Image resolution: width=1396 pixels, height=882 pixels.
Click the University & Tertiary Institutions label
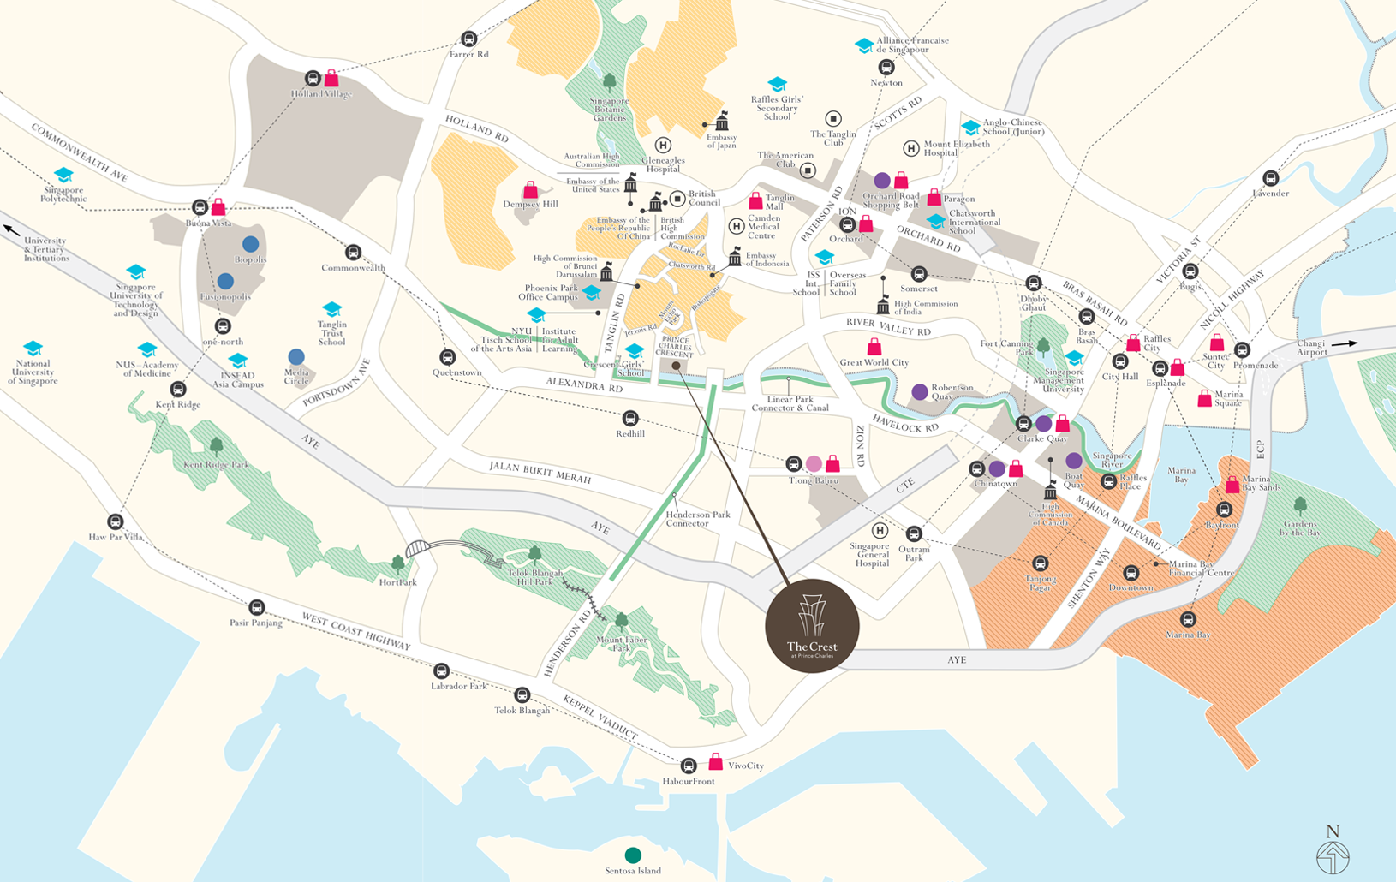click(x=46, y=249)
